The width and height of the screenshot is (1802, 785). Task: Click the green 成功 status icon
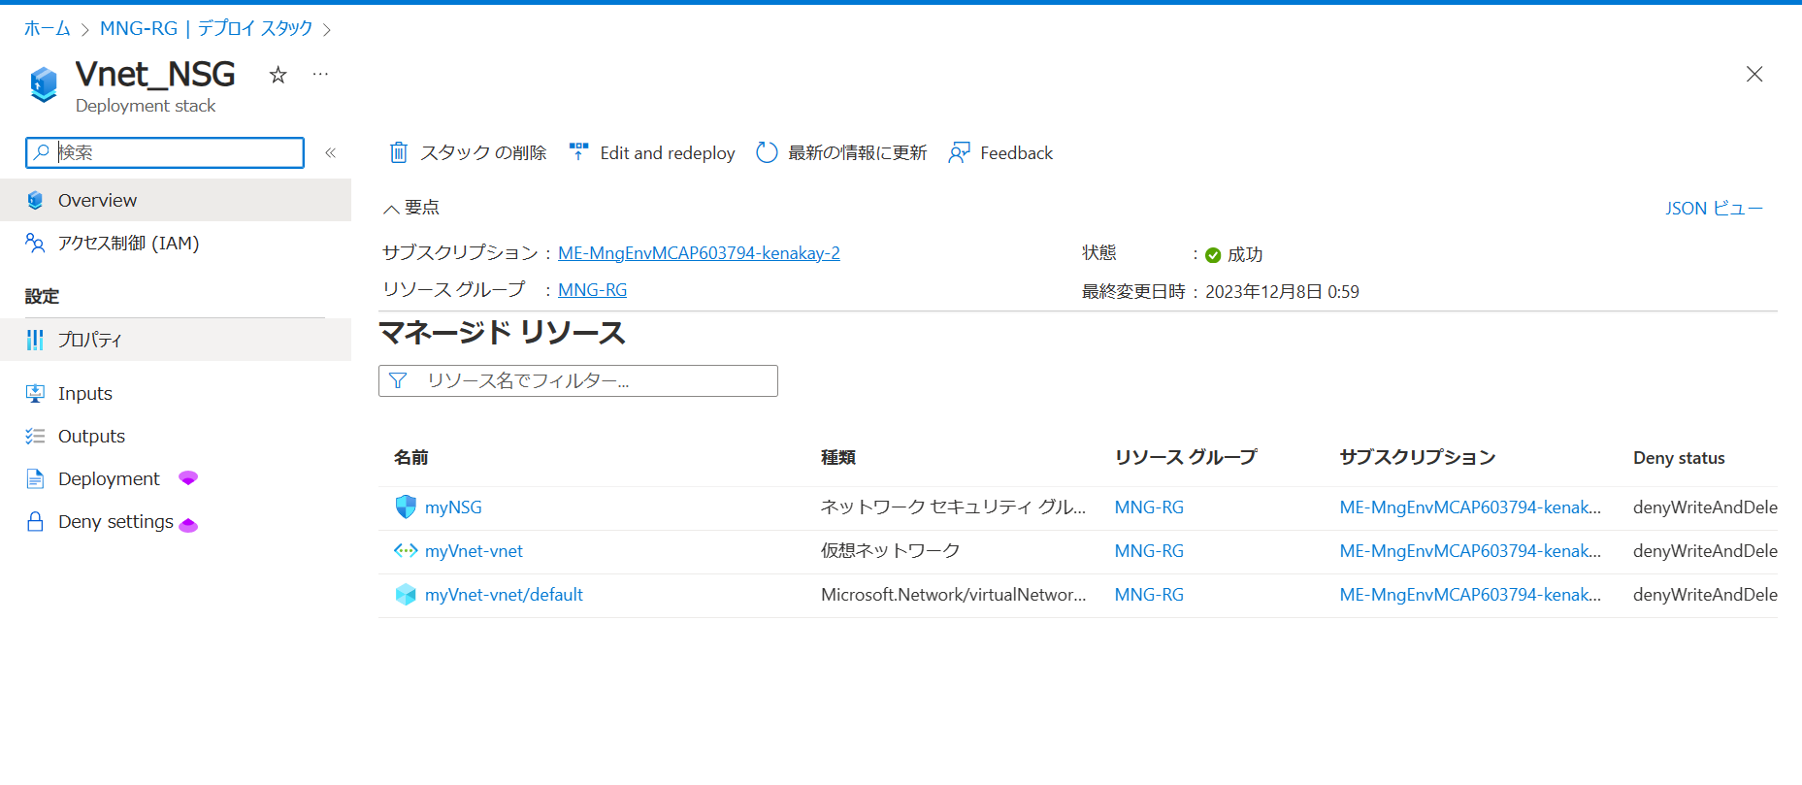click(x=1213, y=255)
